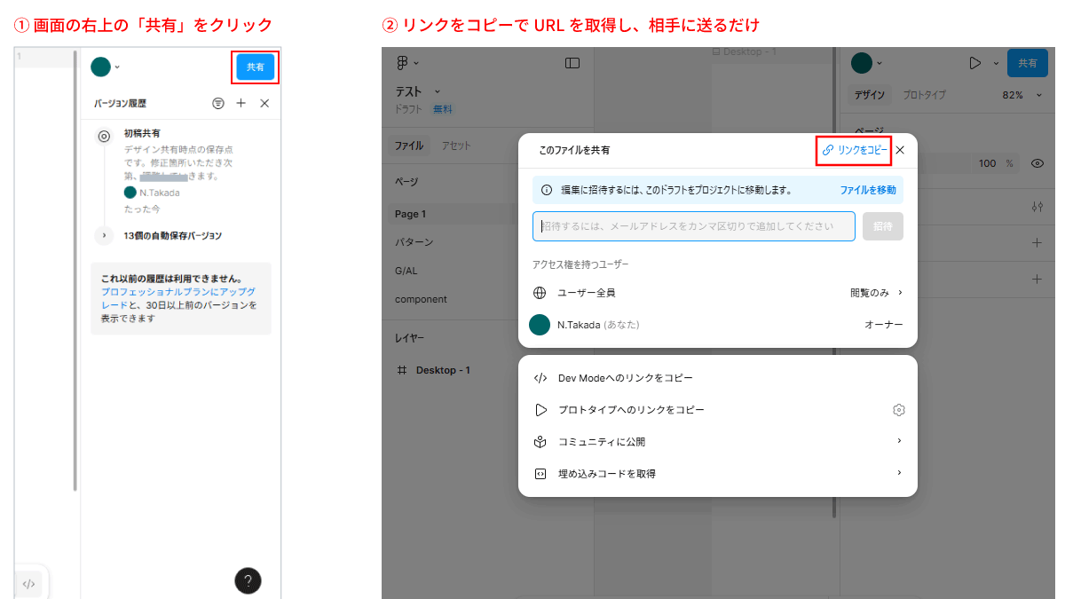The width and height of the screenshot is (1065, 599).
Task: Select プロトタイプへのリンクをコピー option
Action: 630,410
